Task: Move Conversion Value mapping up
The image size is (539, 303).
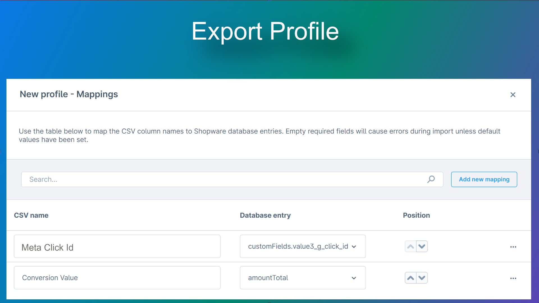Action: coord(410,278)
